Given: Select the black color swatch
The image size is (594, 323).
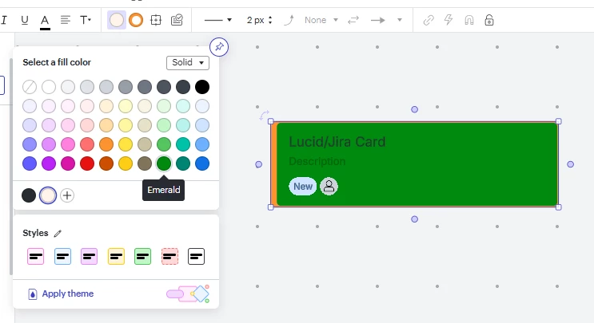Looking at the screenshot, I should coord(202,87).
